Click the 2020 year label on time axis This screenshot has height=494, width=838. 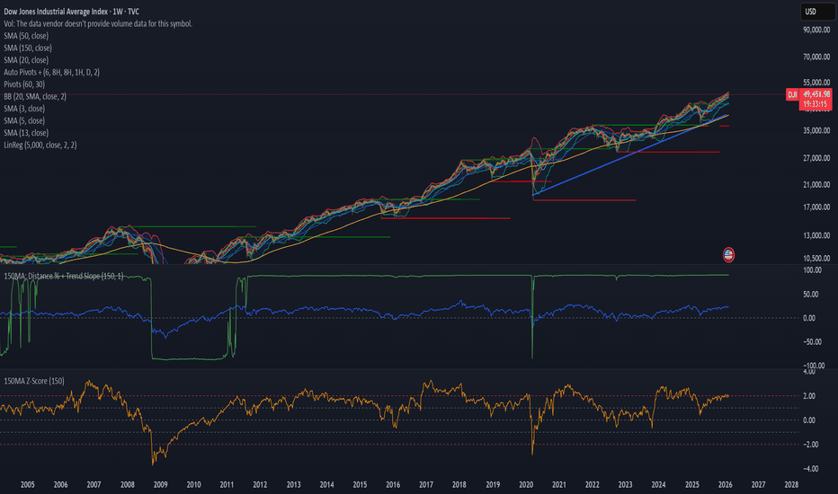[x=526, y=485]
